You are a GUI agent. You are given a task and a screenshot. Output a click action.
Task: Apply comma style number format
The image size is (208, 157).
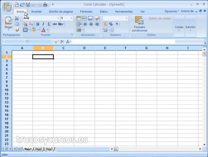tap(117, 24)
